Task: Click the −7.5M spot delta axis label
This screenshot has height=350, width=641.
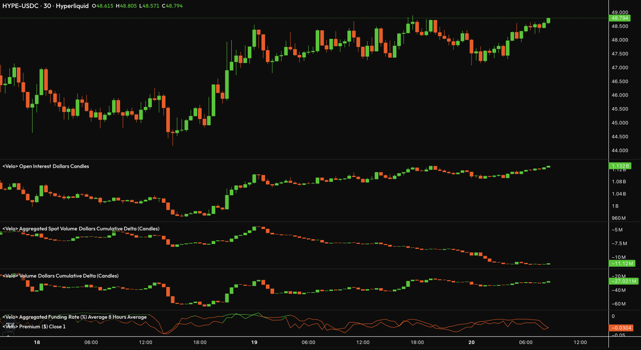Action: (619, 244)
